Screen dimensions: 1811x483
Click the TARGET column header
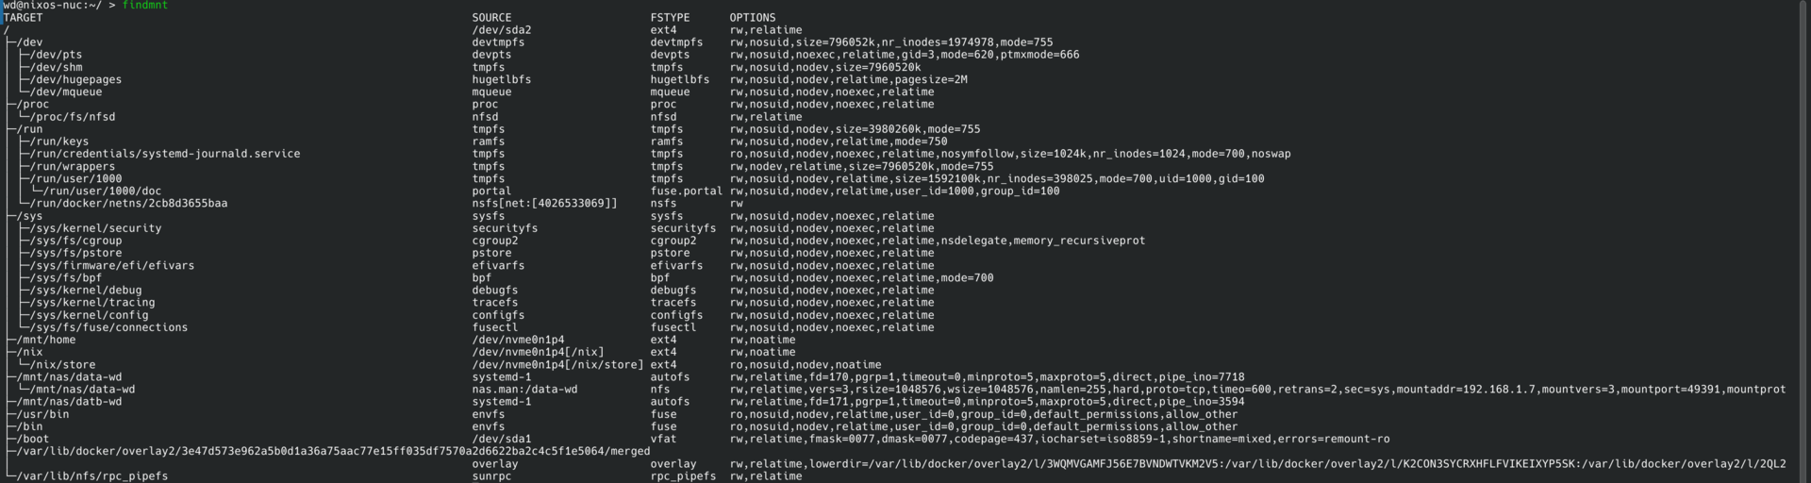[23, 18]
